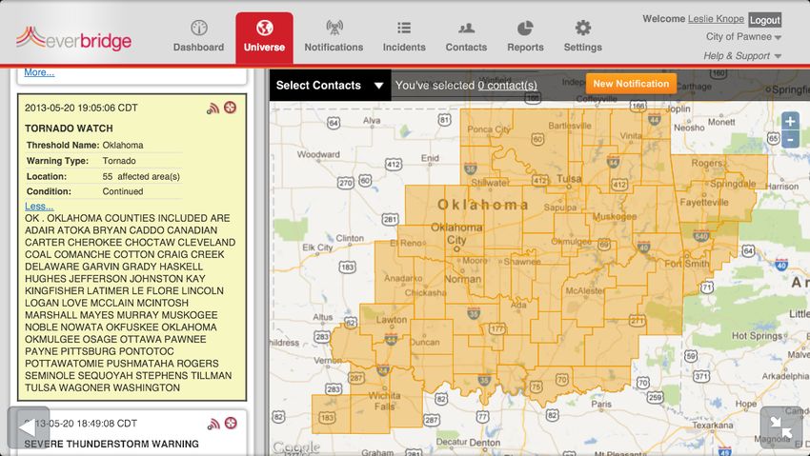
Task: Click locate icon on Severe Thunderstorm Warning
Action: (231, 423)
